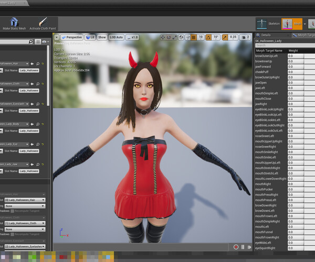Viewport: 315px width, 262px height.
Task: Open the Lit view mode dropdown
Action: [x=90, y=37]
